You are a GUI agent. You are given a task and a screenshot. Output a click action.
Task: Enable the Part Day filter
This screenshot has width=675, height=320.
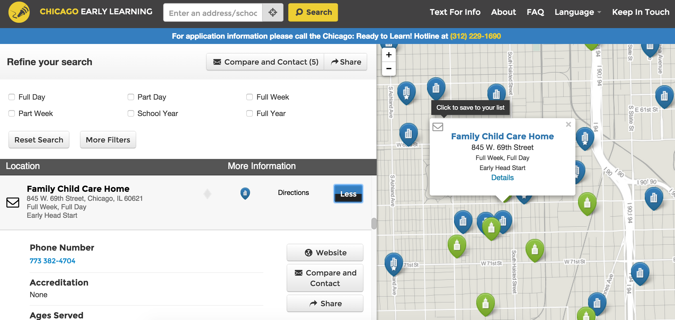click(131, 97)
